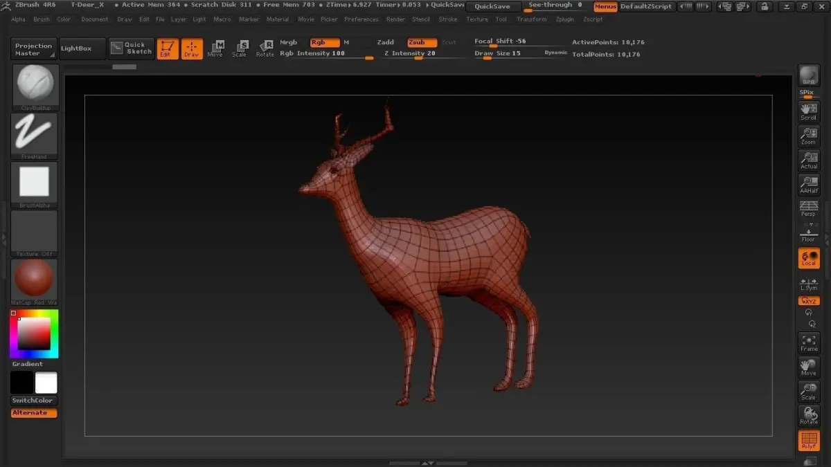
Task: Click the ZBrush logo icon in title bar
Action: (6, 6)
